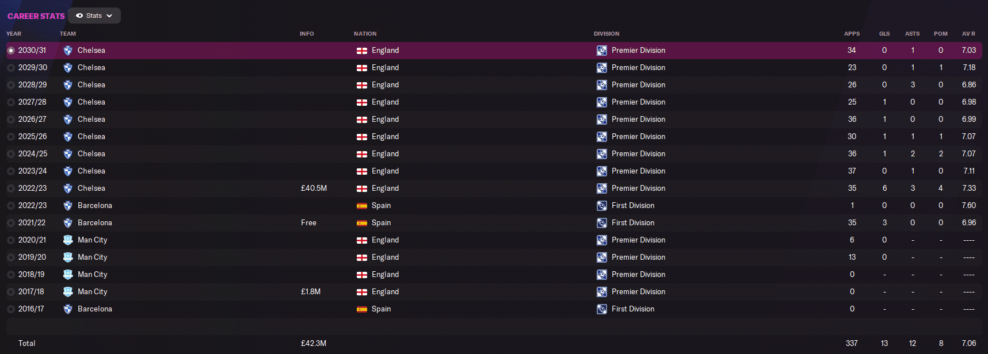The image size is (988, 354).
Task: Select the 2026/27 season radio button
Action: point(11,120)
